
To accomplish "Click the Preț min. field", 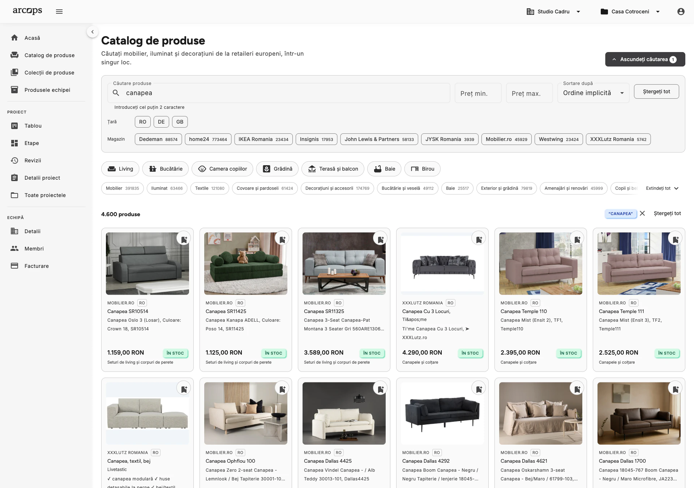I will coord(478,93).
